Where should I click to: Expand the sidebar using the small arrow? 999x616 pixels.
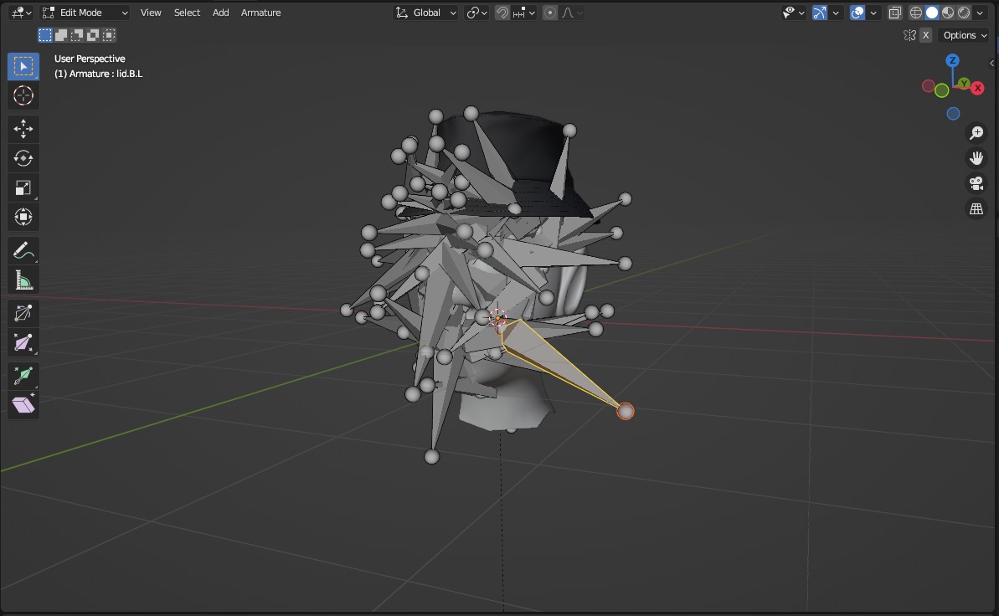click(992, 63)
